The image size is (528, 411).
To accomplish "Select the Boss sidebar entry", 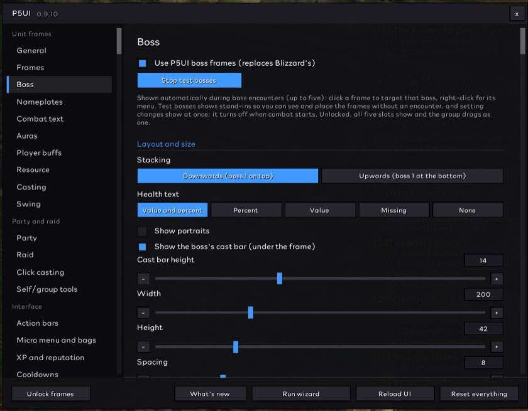I will [x=59, y=84].
